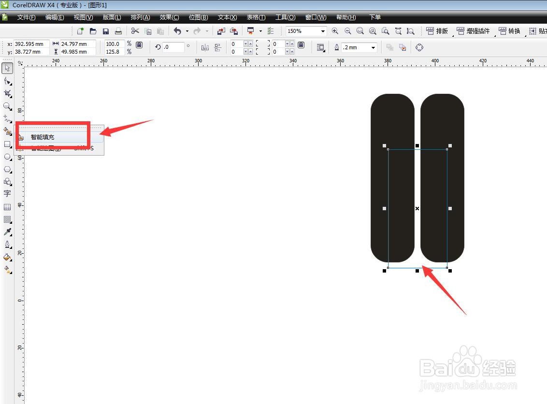Cut selection with scissors icon
This screenshot has height=404, width=547.
point(135,31)
